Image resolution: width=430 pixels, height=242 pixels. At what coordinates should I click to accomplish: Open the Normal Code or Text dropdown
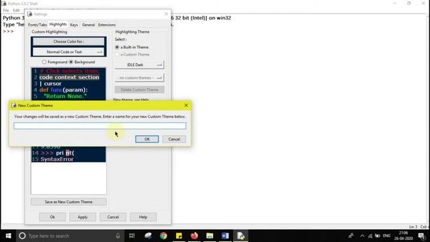coord(69,52)
